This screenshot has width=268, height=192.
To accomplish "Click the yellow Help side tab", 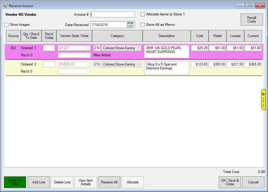I will tap(263, 100).
